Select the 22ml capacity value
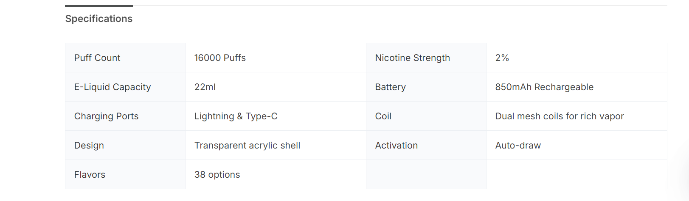 [205, 87]
